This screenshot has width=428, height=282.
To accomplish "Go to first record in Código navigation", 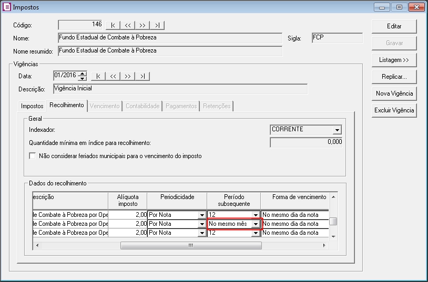I will 113,25.
